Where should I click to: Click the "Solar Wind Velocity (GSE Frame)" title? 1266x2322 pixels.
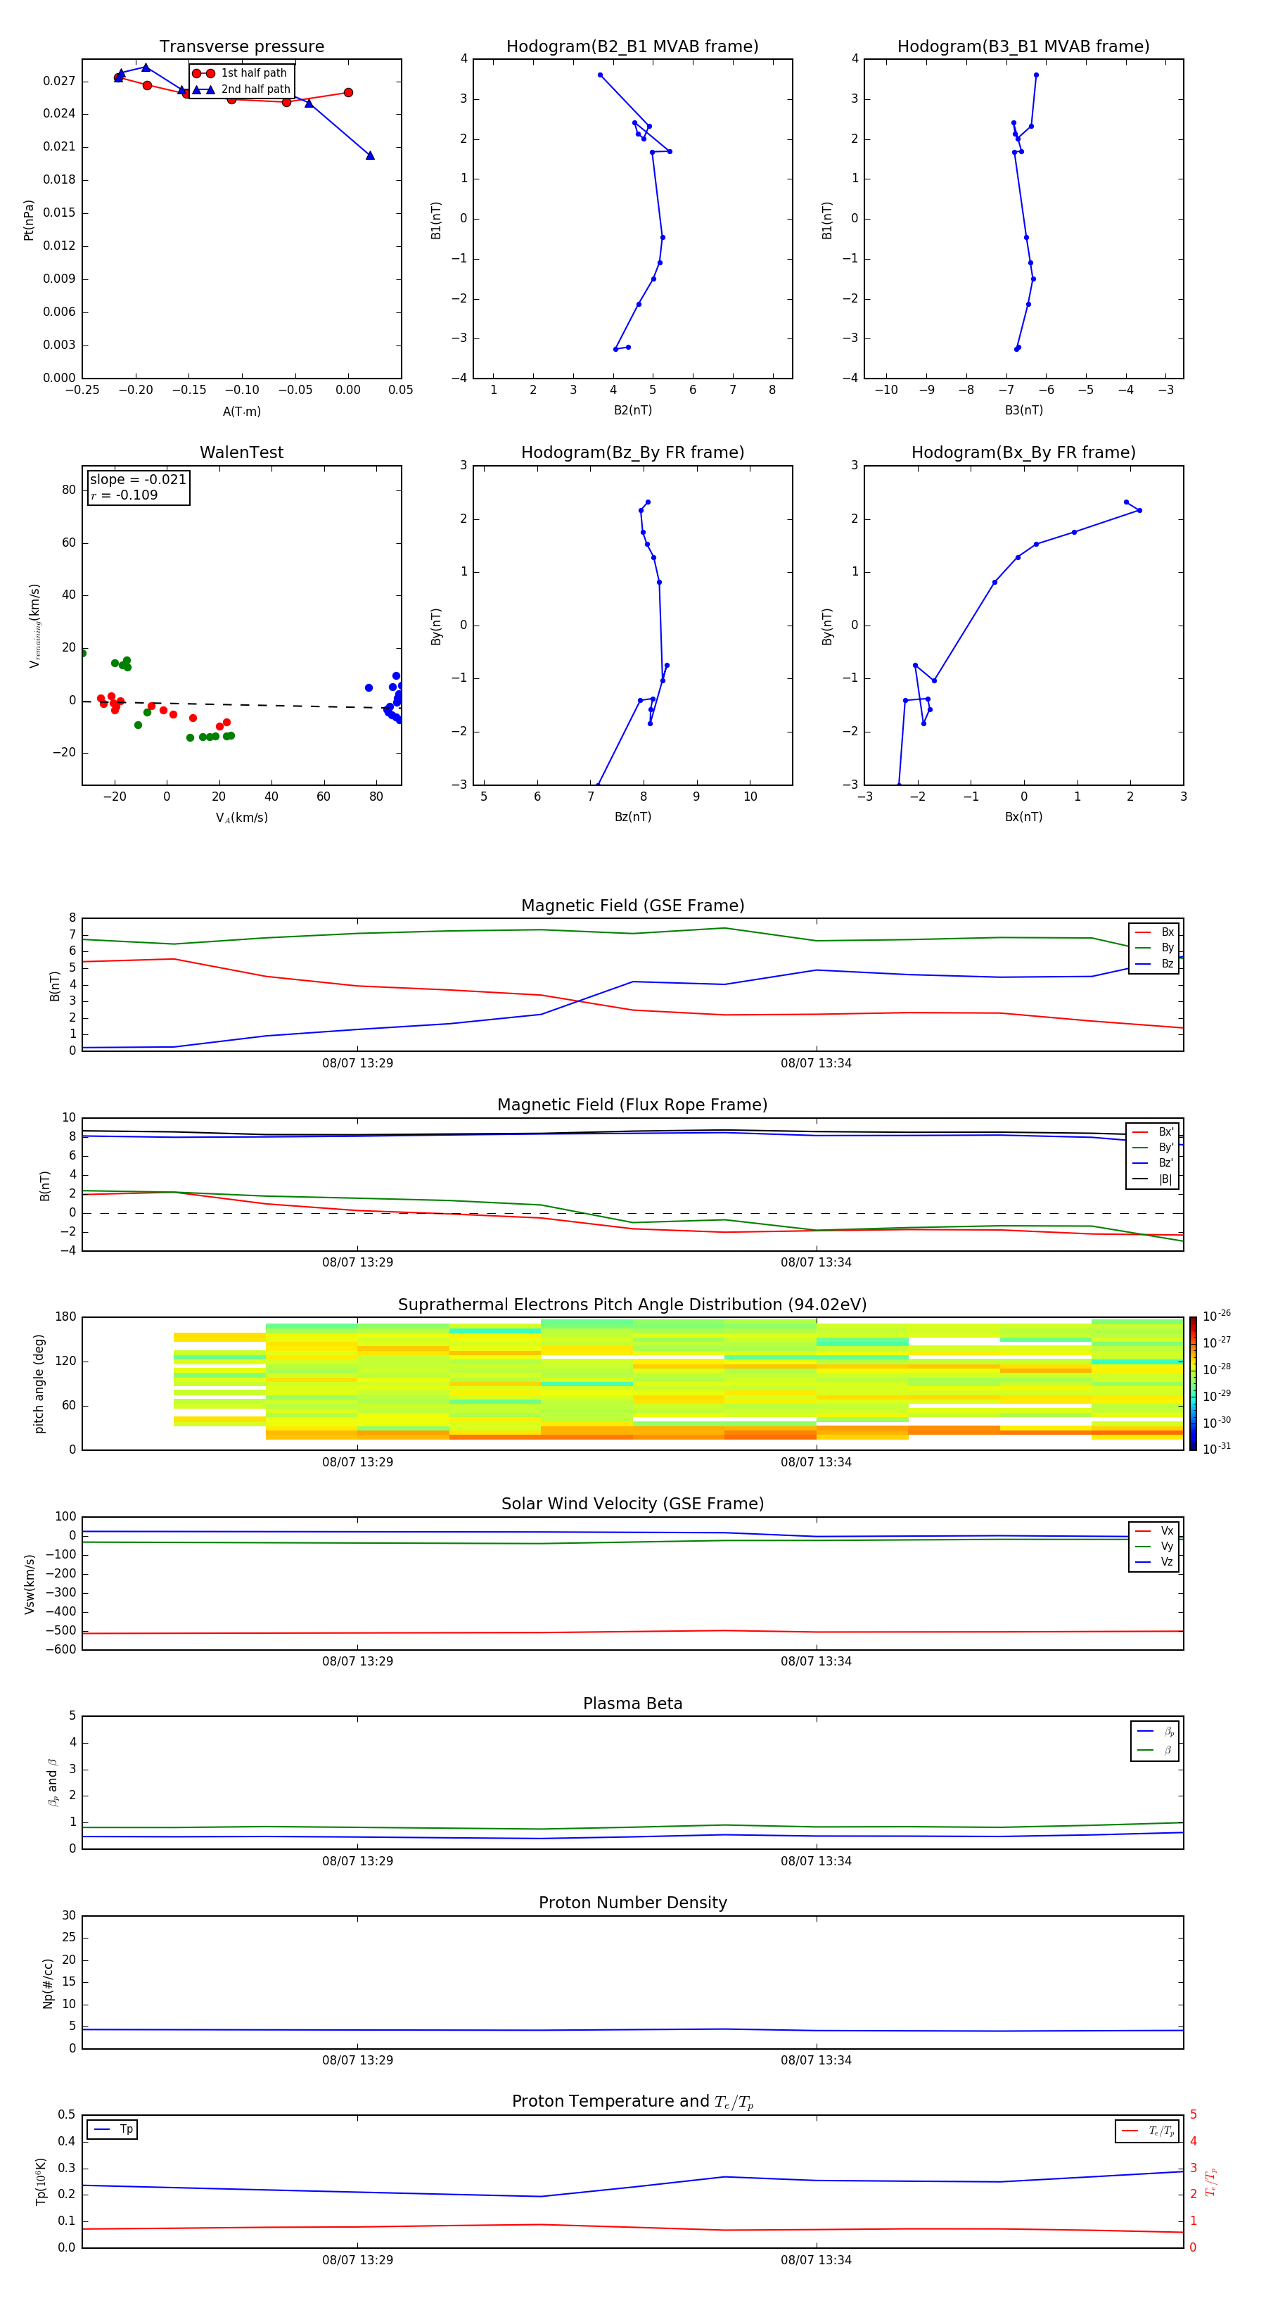pyautogui.click(x=632, y=1504)
